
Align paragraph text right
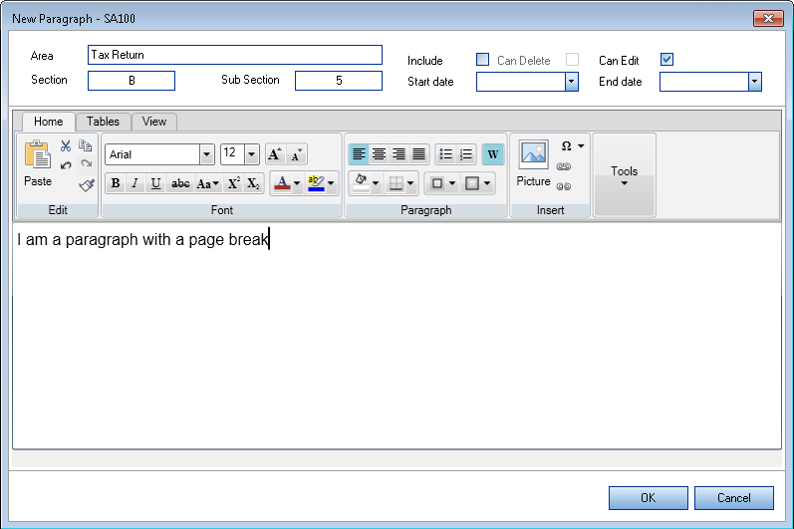coord(399,154)
